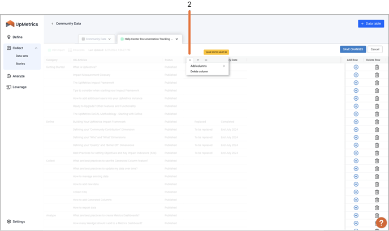Expand the Add columns submenu
389x231 pixels.
click(208, 66)
